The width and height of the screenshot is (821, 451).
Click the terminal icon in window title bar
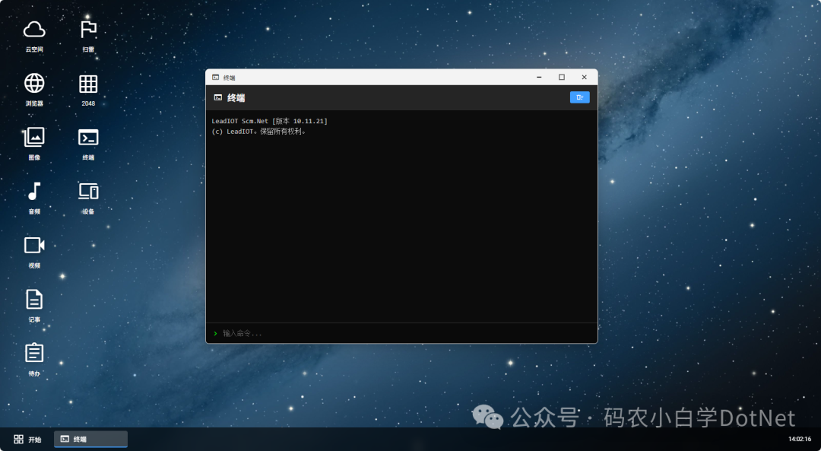coord(215,78)
